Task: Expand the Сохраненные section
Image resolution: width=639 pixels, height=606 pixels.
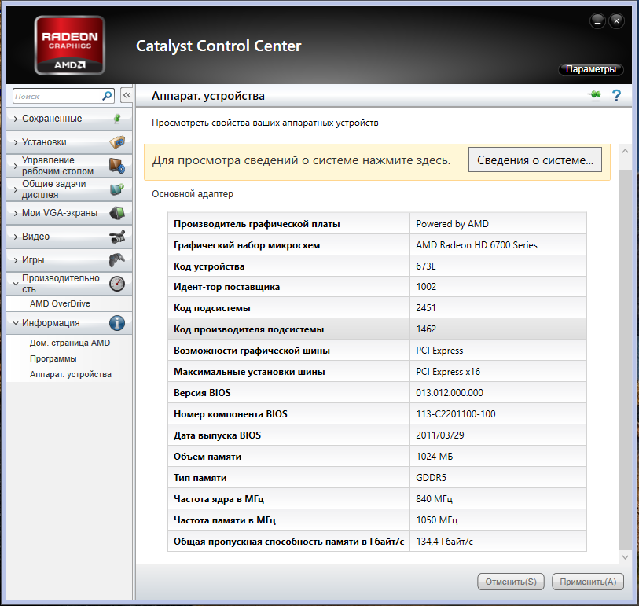Action: tap(16, 119)
